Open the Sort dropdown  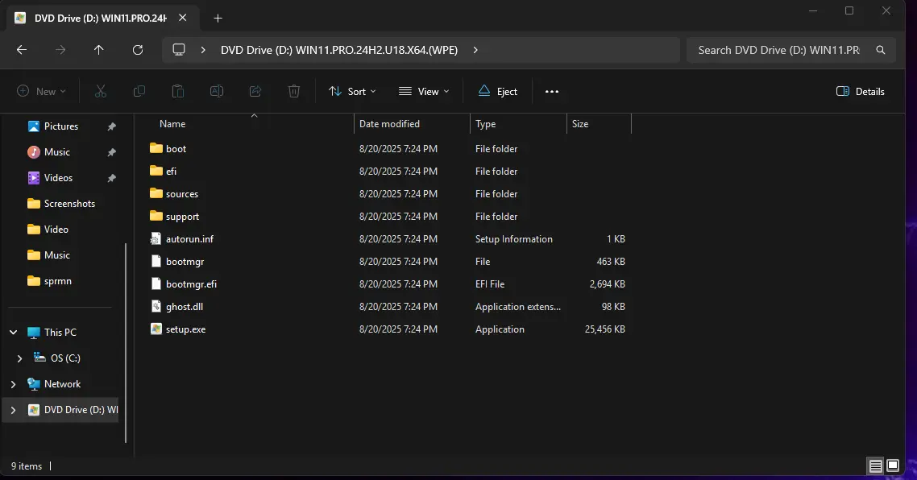(x=352, y=91)
